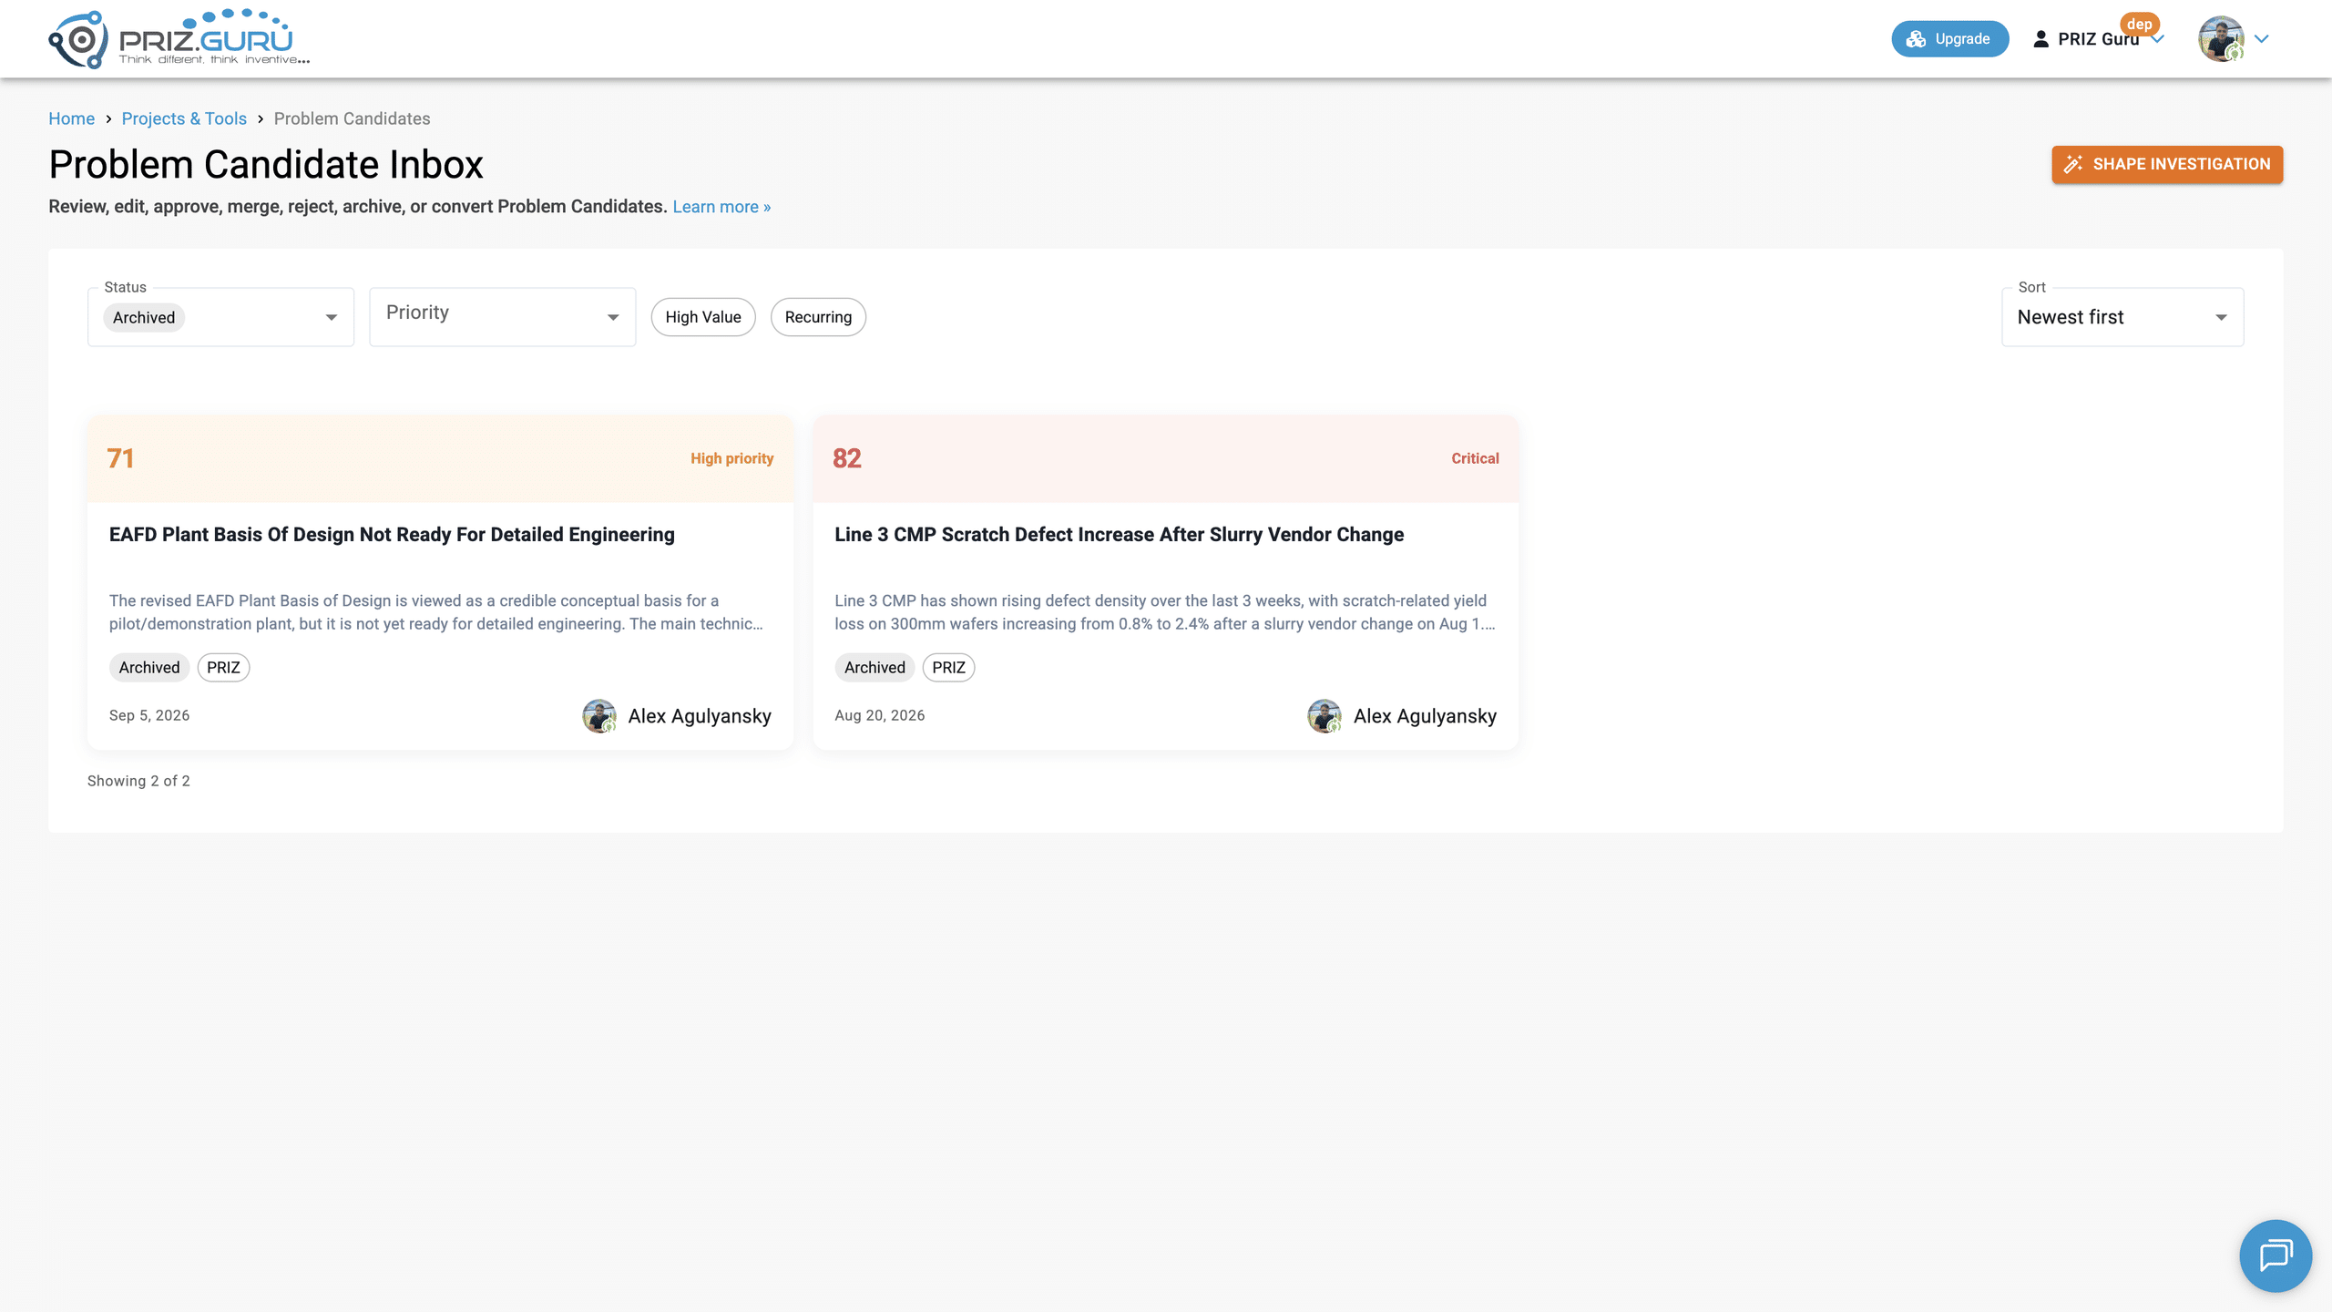Toggle the Recurring filter chip
The width and height of the screenshot is (2332, 1312).
coord(818,317)
